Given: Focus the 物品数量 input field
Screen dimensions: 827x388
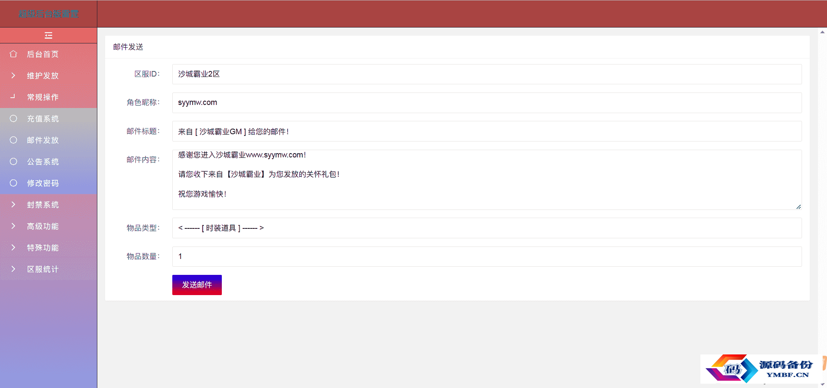Looking at the screenshot, I should 487,256.
